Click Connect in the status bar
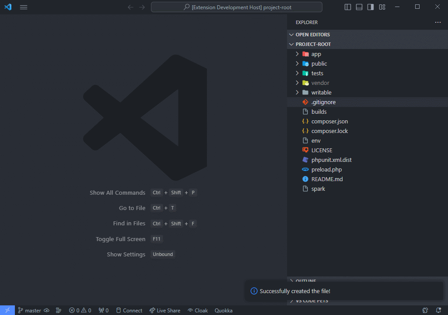This screenshot has height=315, width=448. click(x=129, y=311)
